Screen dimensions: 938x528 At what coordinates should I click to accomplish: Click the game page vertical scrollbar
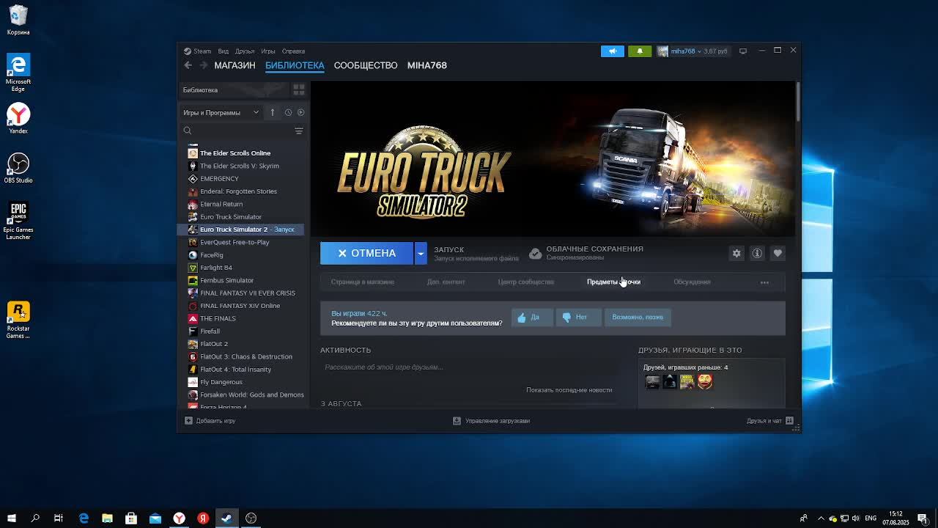[798, 102]
